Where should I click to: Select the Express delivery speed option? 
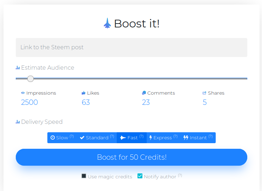pyautogui.click(x=163, y=138)
